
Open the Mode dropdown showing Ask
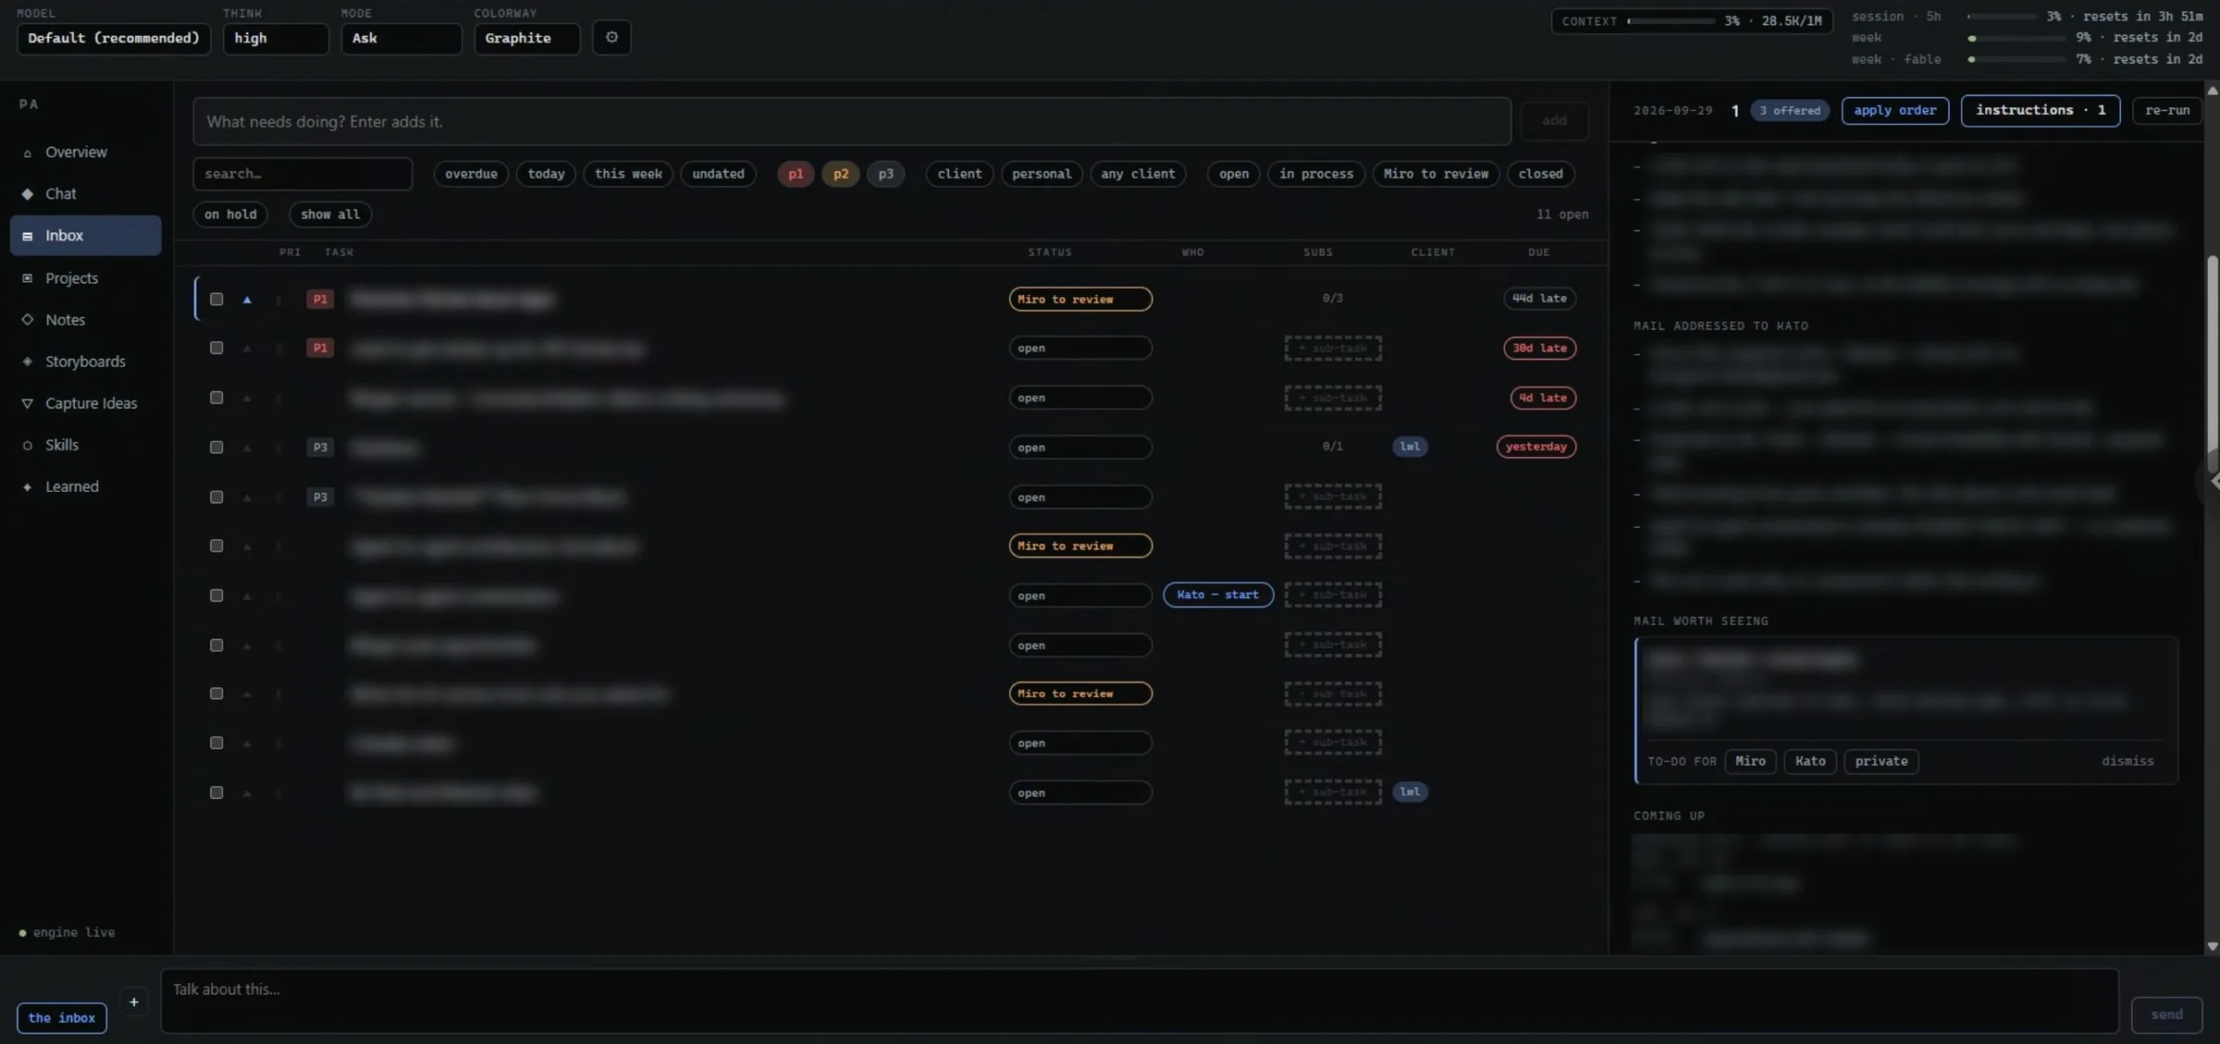401,39
